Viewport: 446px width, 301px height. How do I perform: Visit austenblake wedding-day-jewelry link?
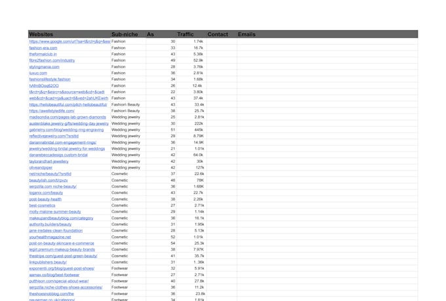(x=69, y=123)
